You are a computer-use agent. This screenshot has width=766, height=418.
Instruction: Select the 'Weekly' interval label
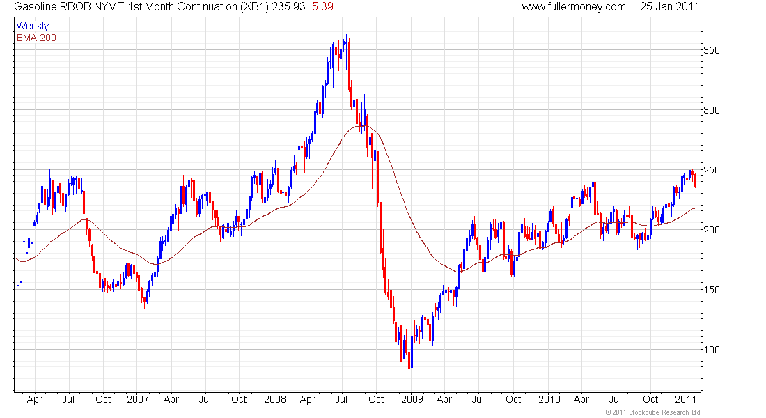[33, 26]
